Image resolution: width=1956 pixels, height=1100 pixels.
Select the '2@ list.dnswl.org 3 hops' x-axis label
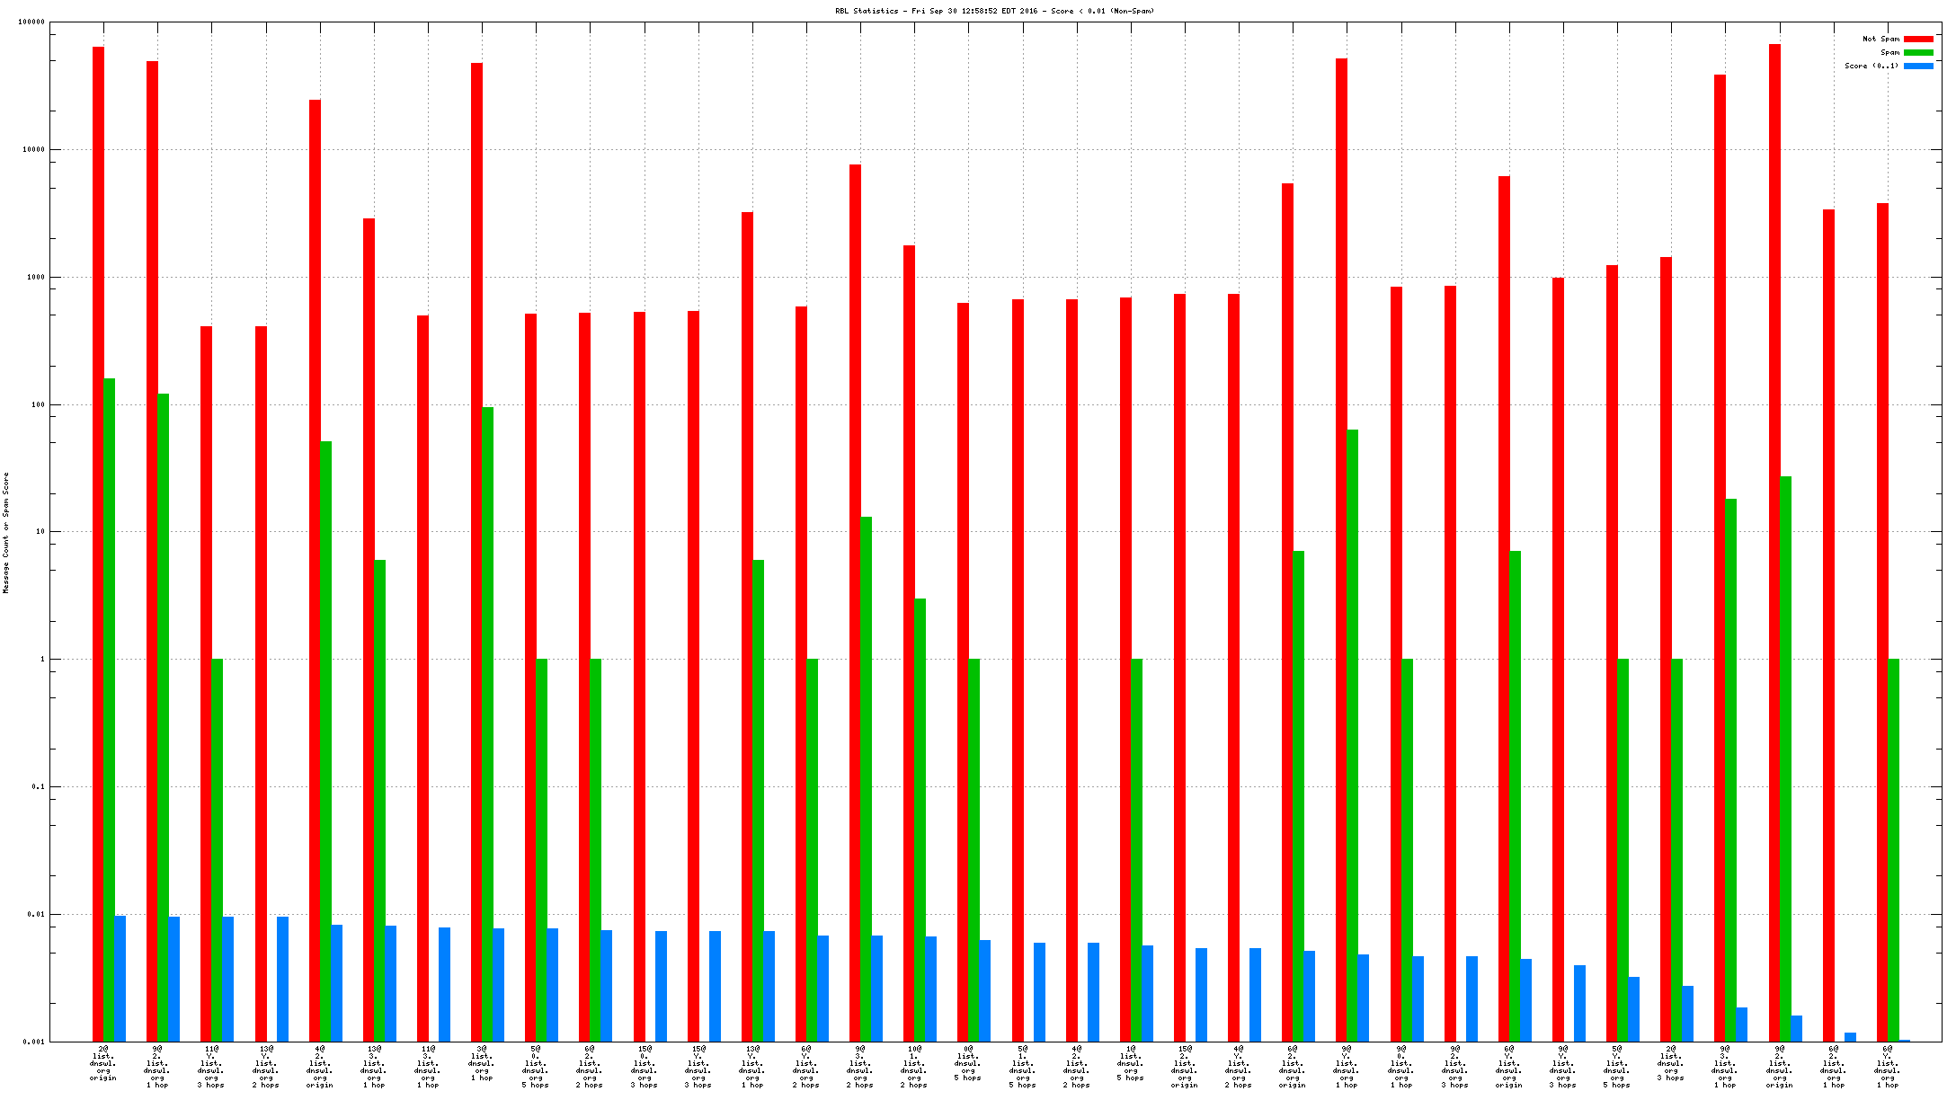point(1671,1062)
